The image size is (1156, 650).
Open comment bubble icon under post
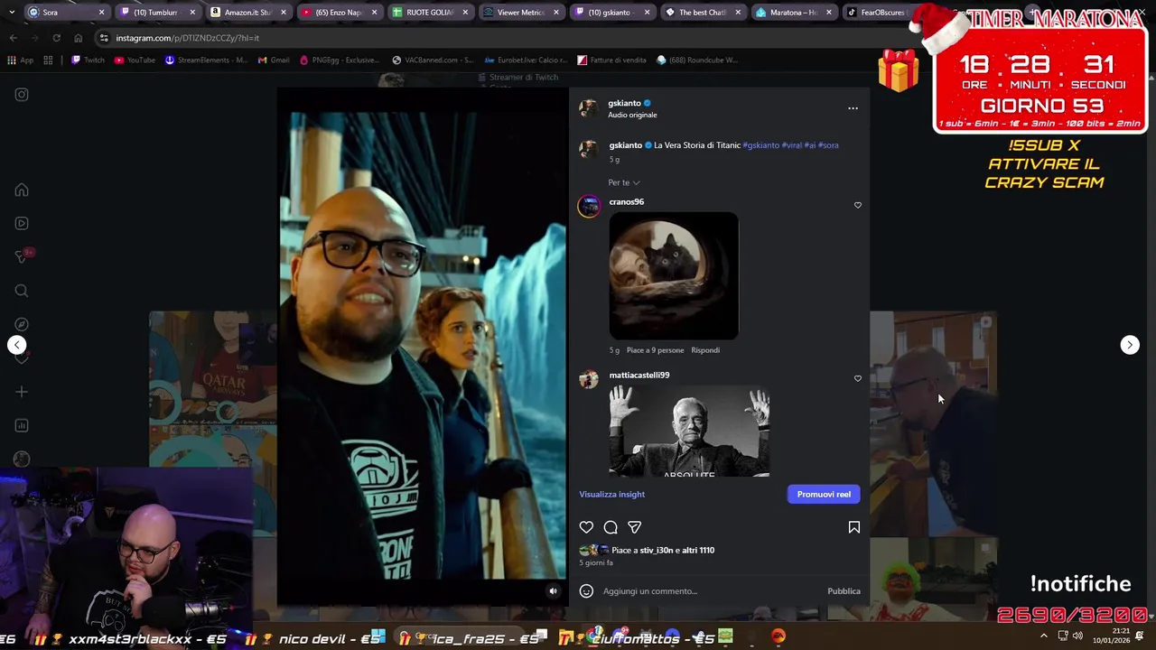(611, 527)
